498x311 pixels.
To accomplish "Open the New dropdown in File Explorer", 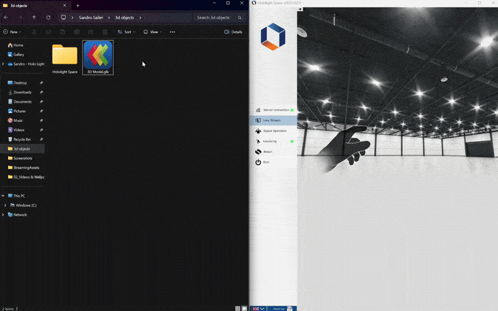I will click(12, 32).
